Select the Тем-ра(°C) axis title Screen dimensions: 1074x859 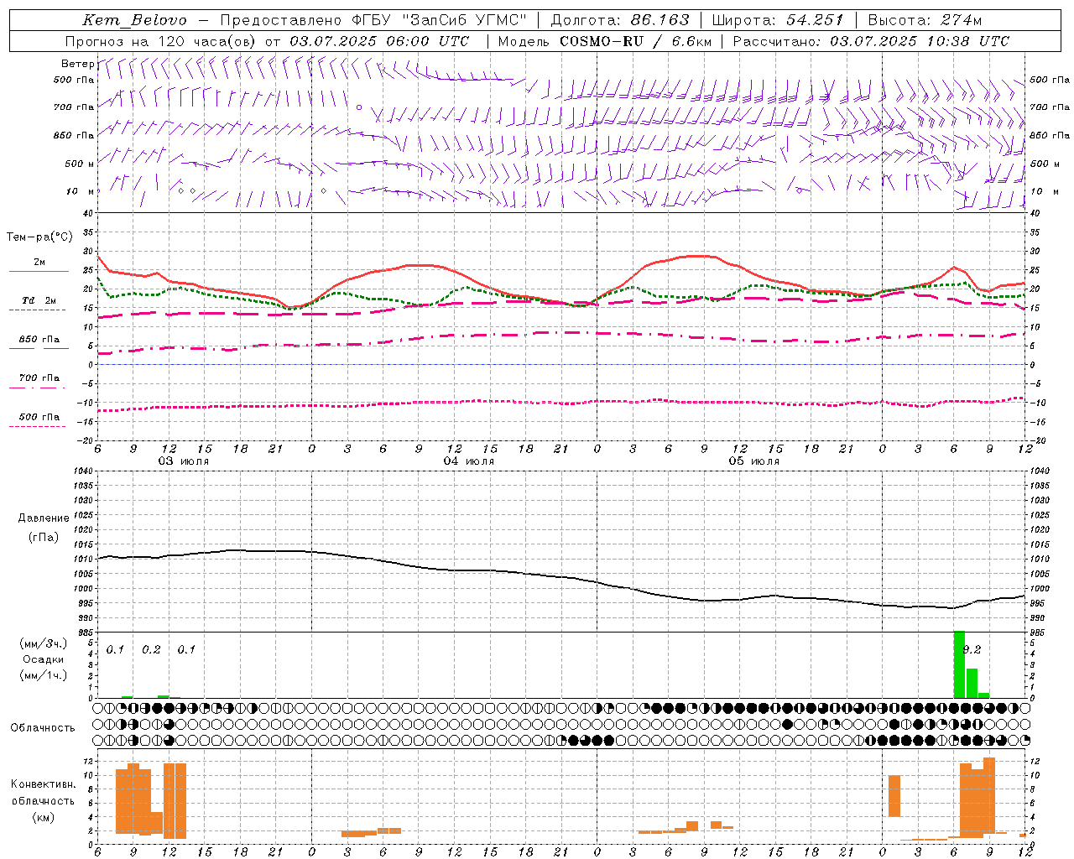(39, 237)
